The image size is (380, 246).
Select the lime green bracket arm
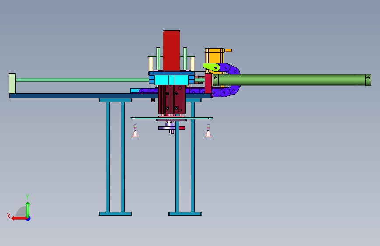(x=211, y=67)
